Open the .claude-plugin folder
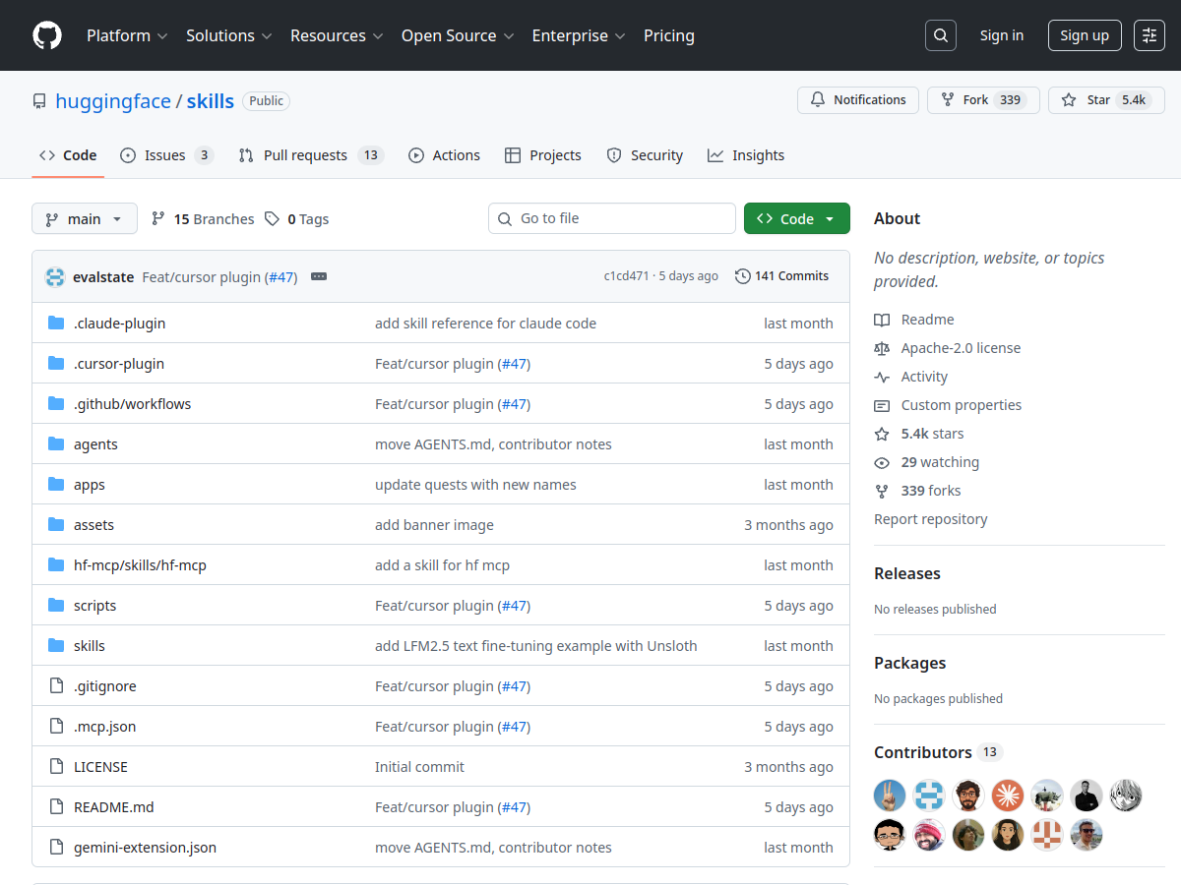1181x885 pixels. coord(119,324)
